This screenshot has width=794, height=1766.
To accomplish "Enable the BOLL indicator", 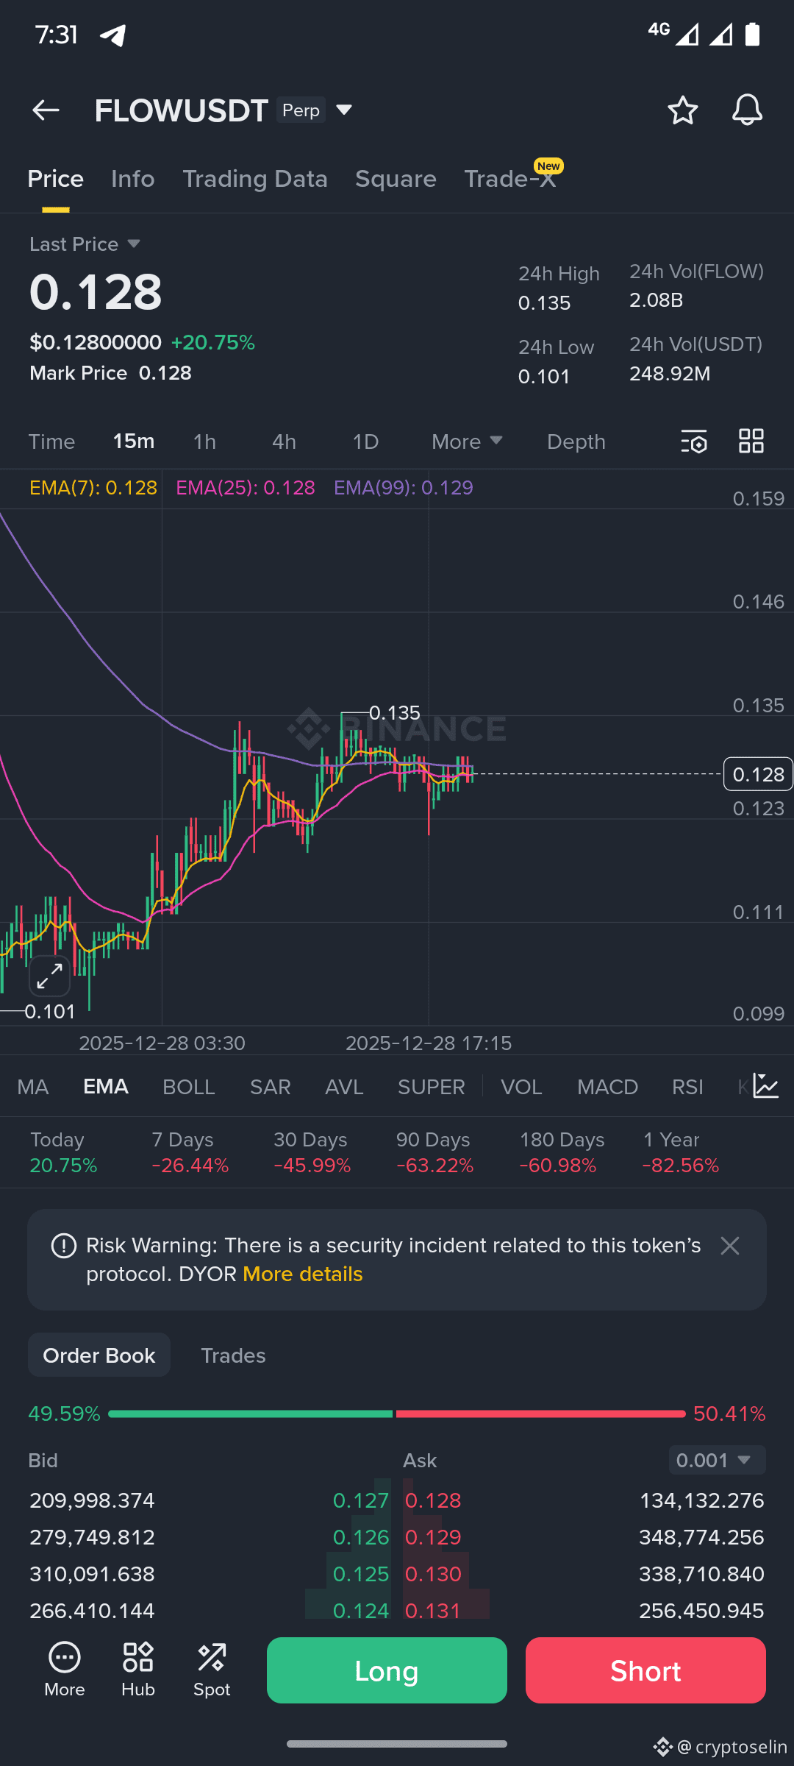I will coord(189,1087).
